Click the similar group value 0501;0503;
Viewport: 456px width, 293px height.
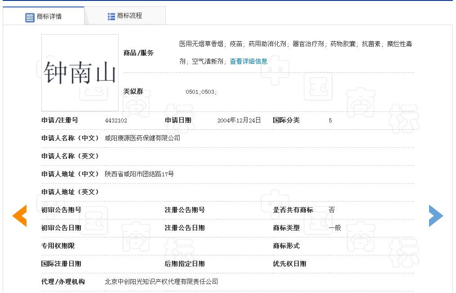point(201,92)
